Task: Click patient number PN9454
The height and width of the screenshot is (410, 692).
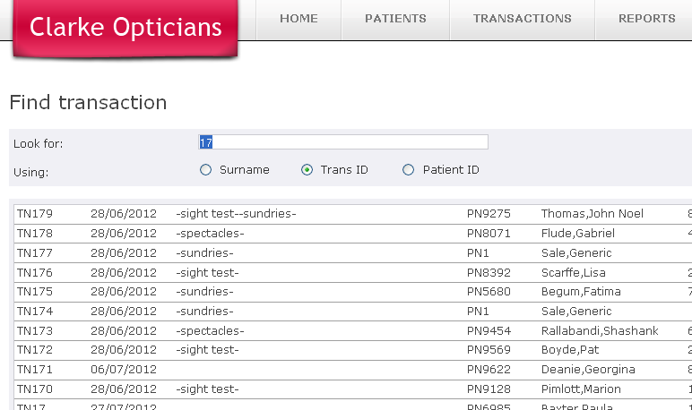Action: (x=489, y=331)
